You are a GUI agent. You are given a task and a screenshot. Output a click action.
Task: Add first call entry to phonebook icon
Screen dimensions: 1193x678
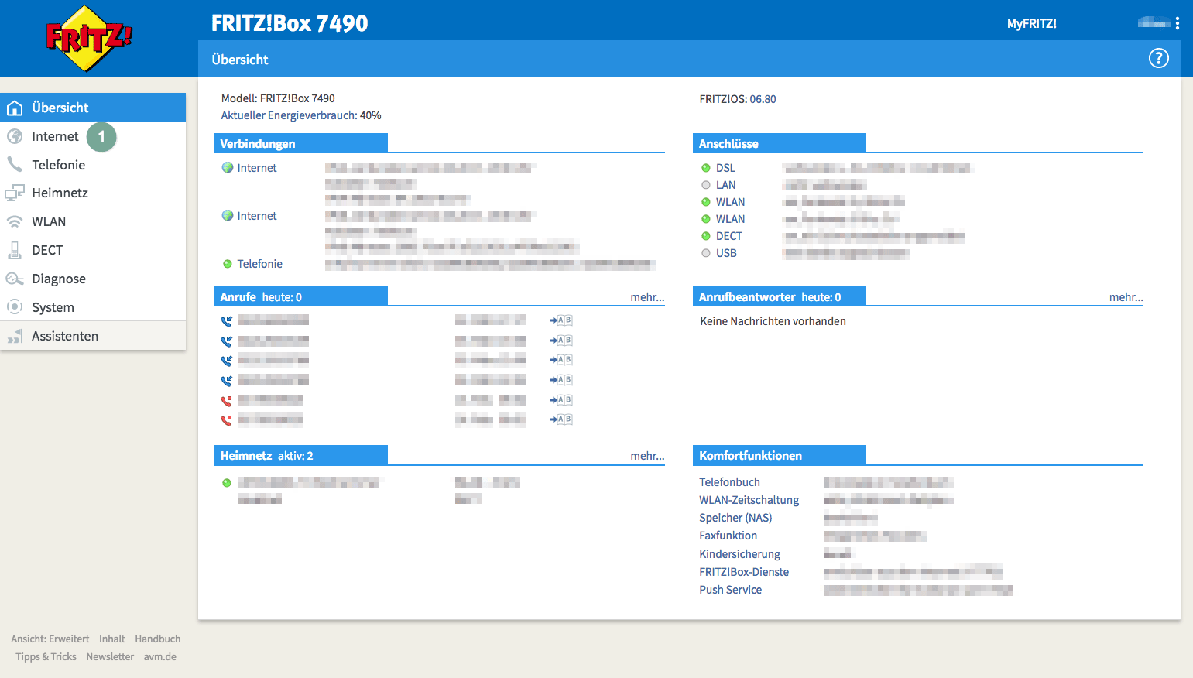pos(561,320)
